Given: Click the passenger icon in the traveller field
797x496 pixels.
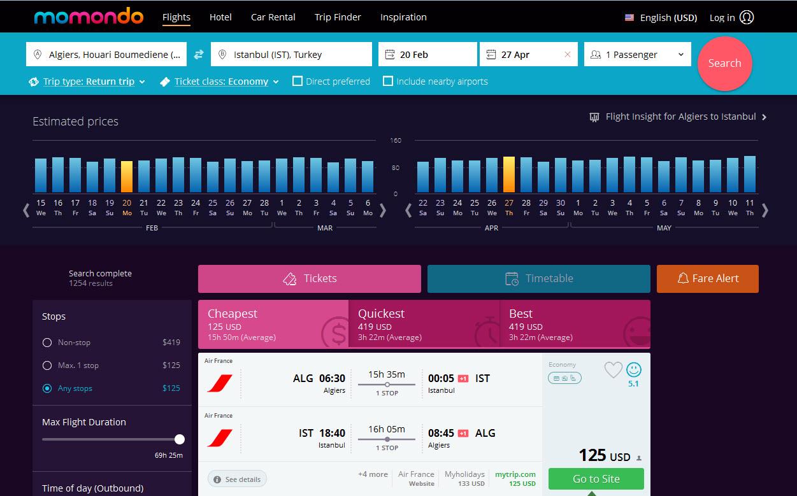Looking at the screenshot, I should (x=596, y=55).
